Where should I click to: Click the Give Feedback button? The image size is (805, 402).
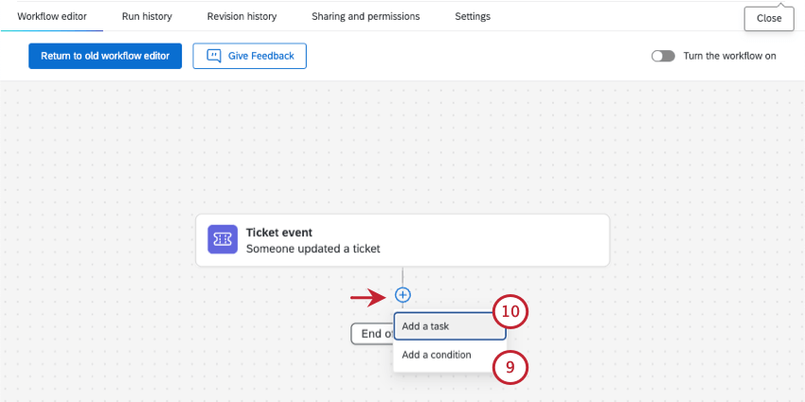pyautogui.click(x=249, y=56)
